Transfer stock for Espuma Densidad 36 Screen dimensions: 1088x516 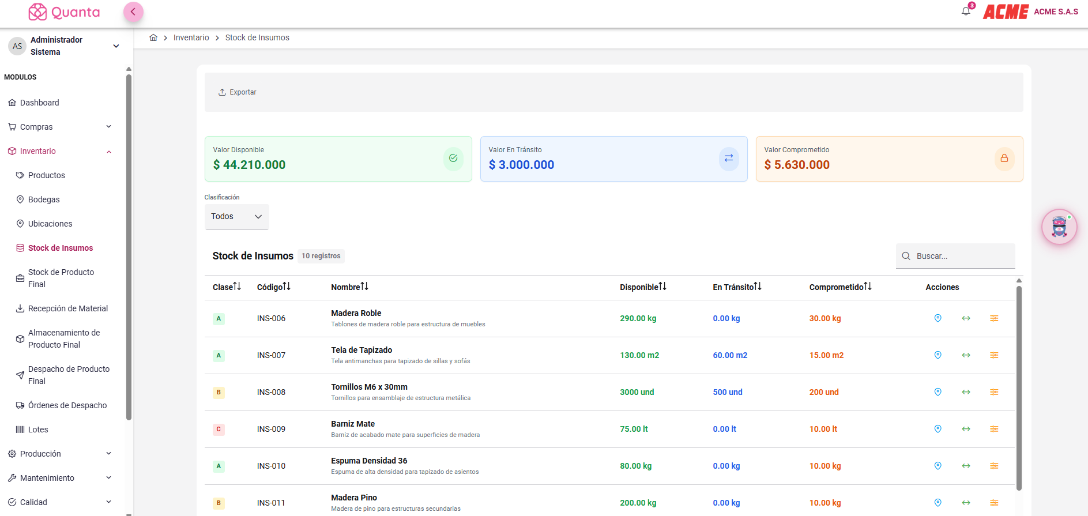pyautogui.click(x=966, y=466)
